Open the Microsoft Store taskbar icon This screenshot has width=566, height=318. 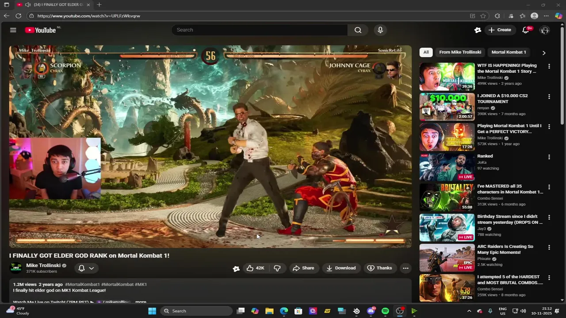click(298, 311)
